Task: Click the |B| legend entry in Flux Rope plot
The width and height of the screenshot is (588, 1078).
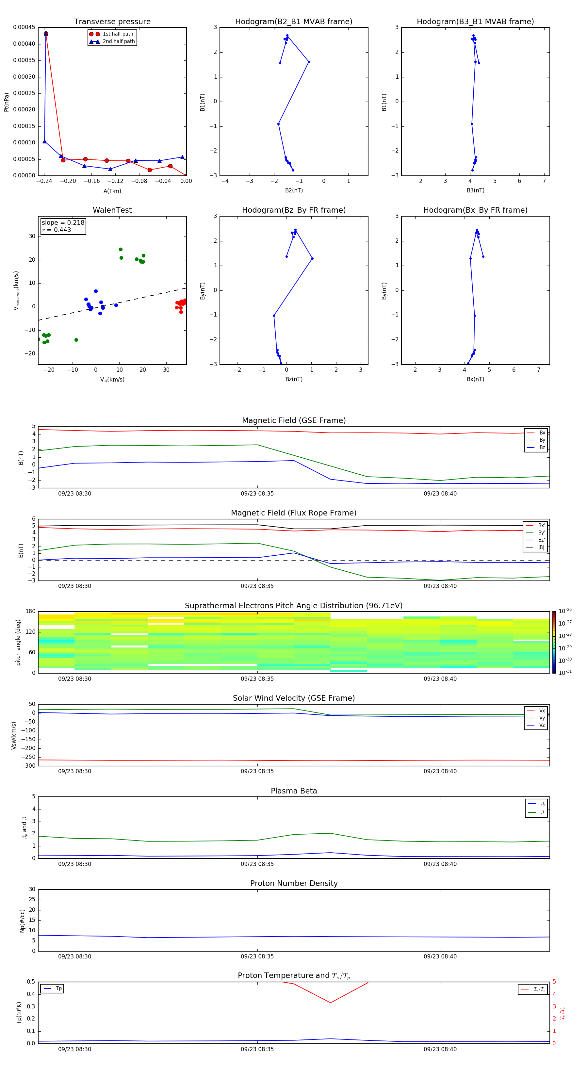Action: 535,547
